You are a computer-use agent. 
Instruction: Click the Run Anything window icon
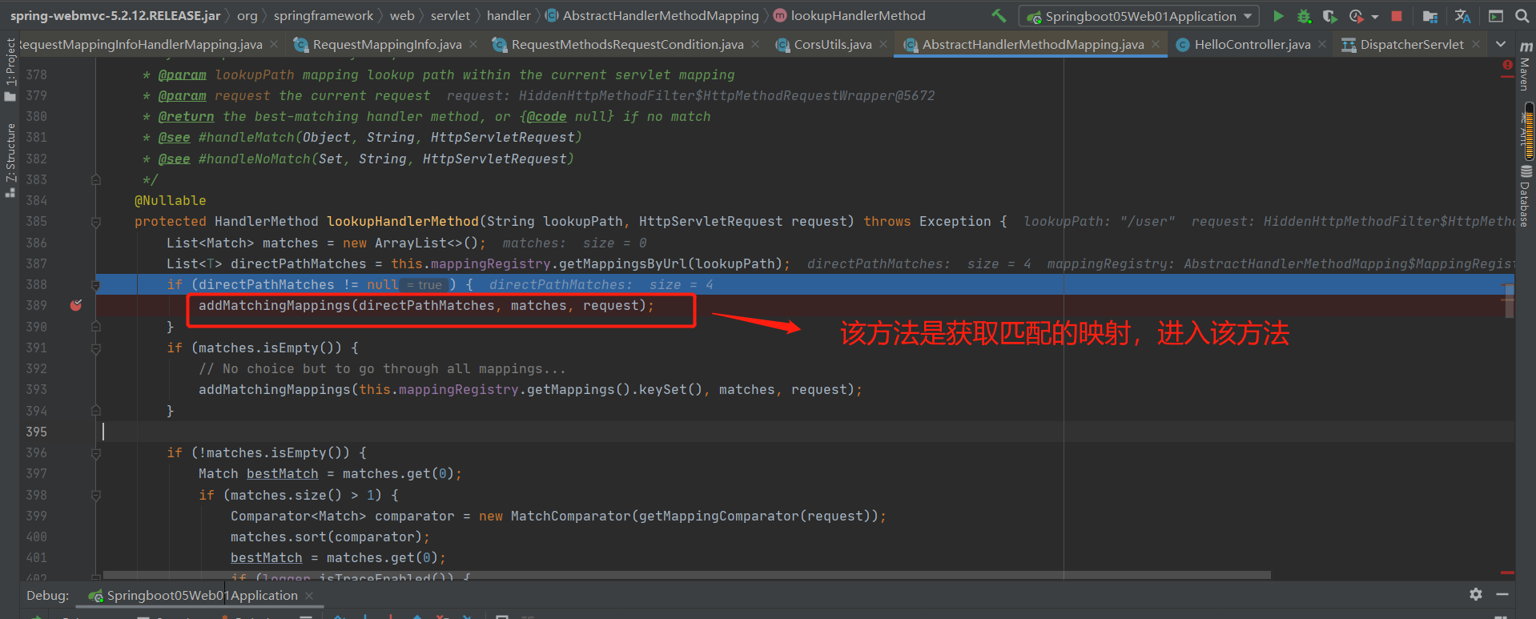tap(1496, 16)
